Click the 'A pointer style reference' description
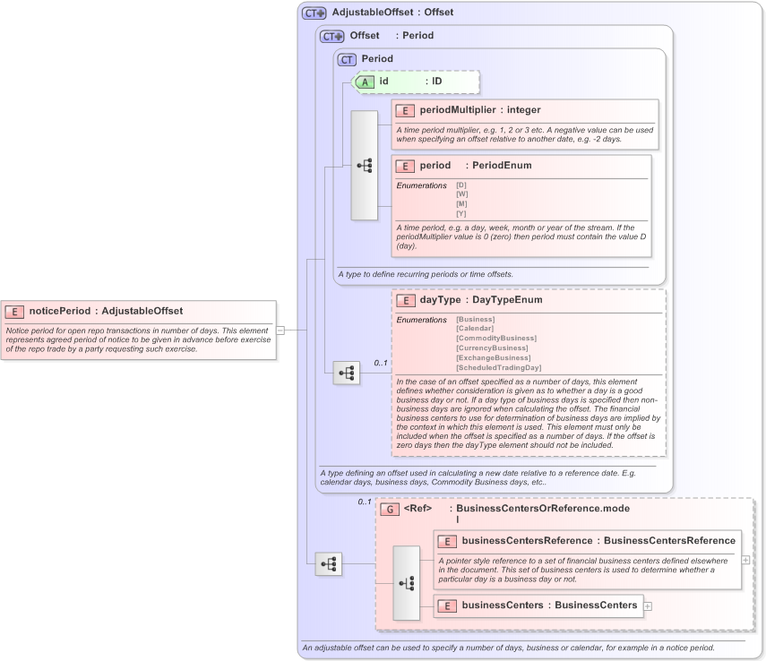Viewport: 766px width, 661px height. [x=583, y=571]
